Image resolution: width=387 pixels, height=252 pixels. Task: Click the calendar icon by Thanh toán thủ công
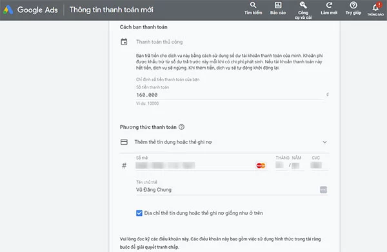pyautogui.click(x=124, y=42)
